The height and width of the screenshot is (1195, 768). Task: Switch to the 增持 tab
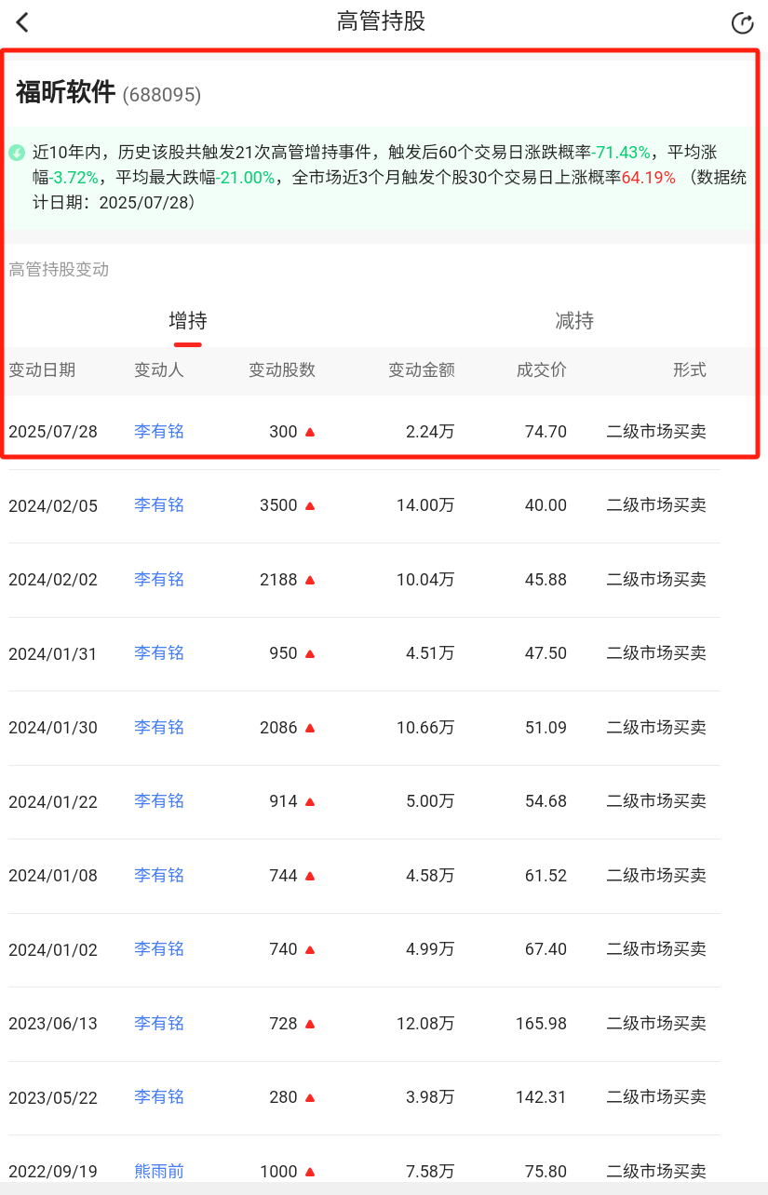(x=188, y=321)
